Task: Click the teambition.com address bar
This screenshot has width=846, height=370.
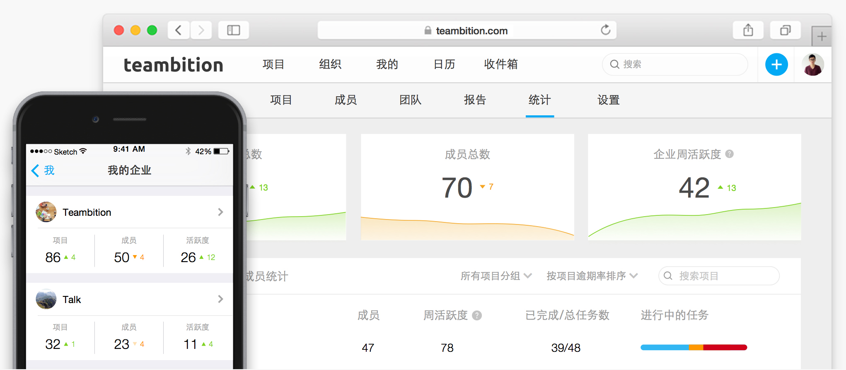Action: (x=467, y=30)
